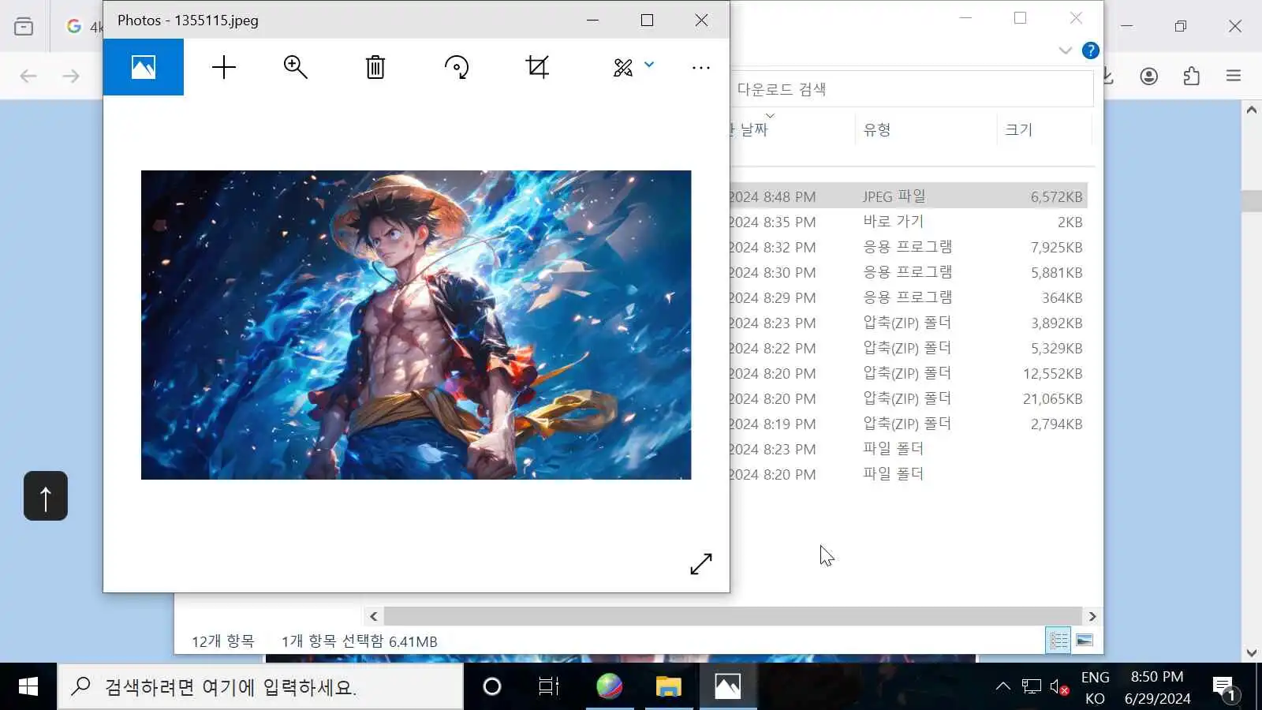This screenshot has width=1262, height=710.
Task: Delete the photo with the trash icon
Action: coord(375,67)
